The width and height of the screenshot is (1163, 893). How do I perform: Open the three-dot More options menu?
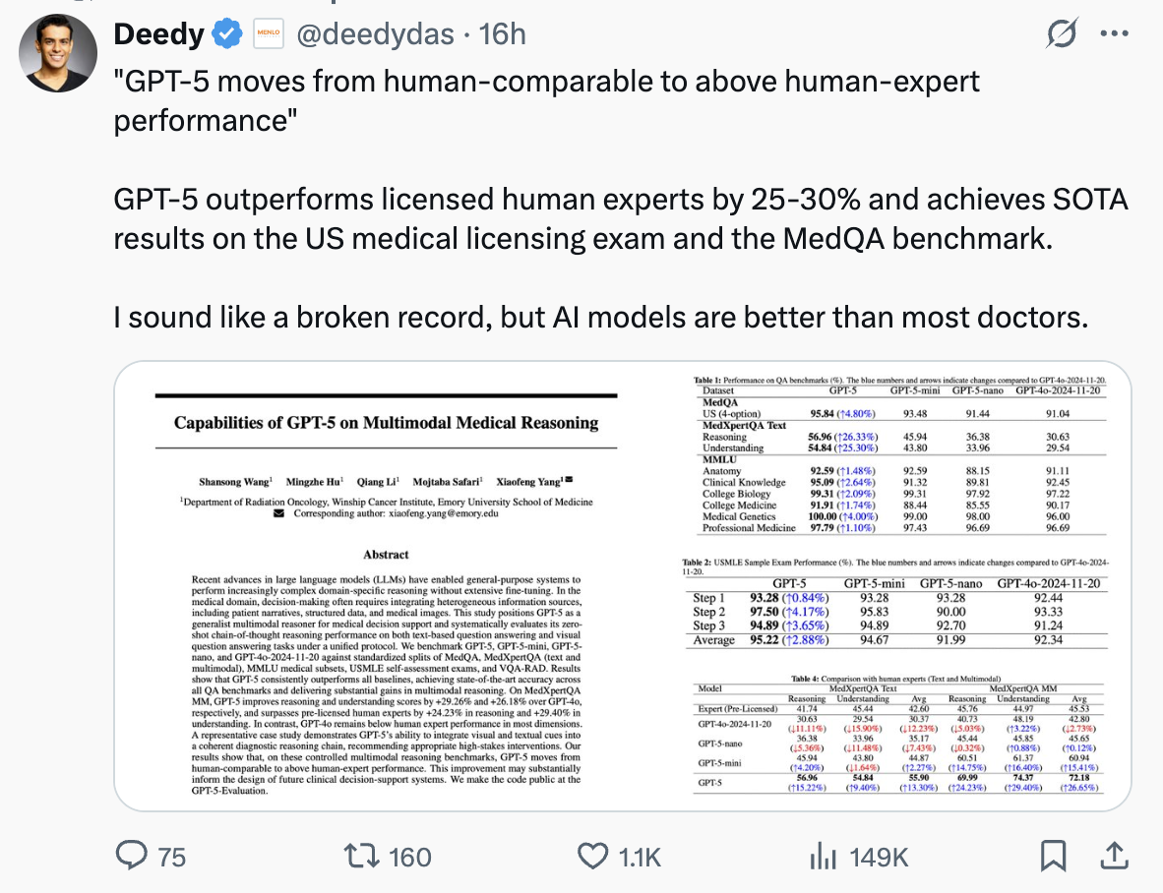coord(1115,34)
